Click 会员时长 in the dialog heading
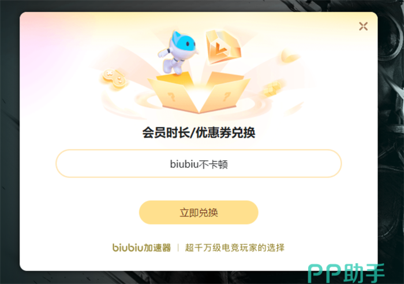Screen dimensions: 404x284 166,133
